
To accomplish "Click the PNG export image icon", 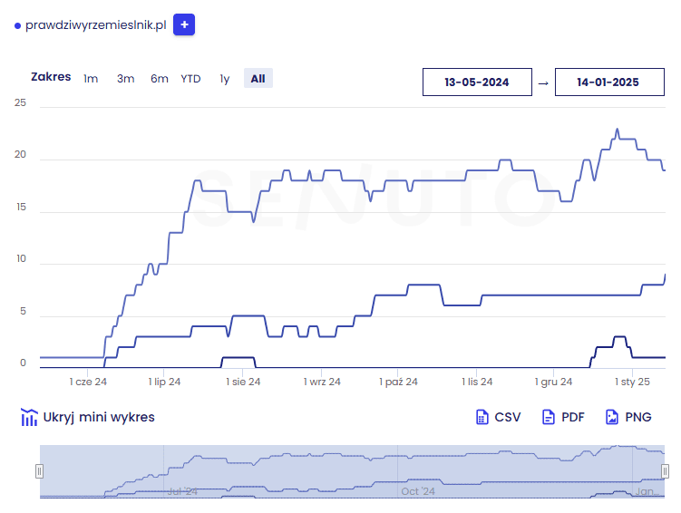I will (612, 417).
